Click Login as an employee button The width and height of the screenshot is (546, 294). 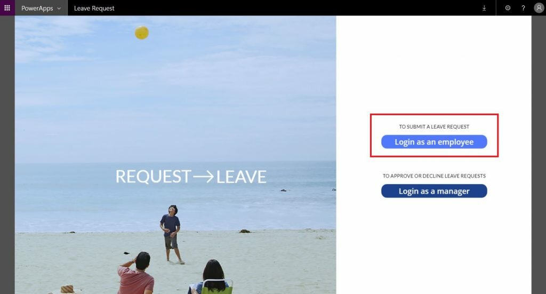pyautogui.click(x=434, y=142)
